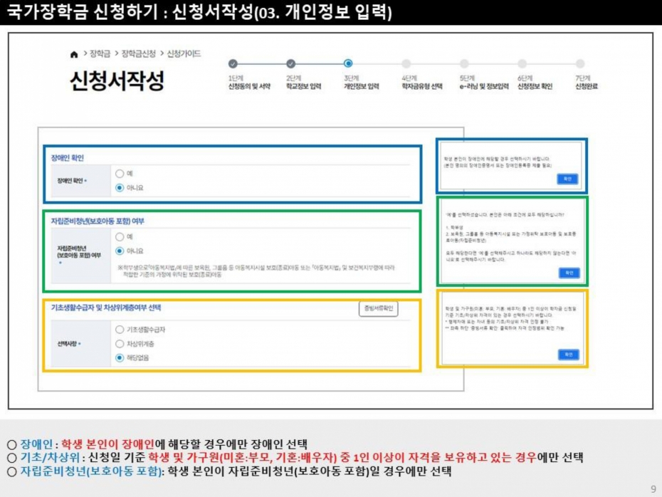This screenshot has height=497, width=662.
Task: Choose the 해당없음 option
Action: click(x=120, y=357)
